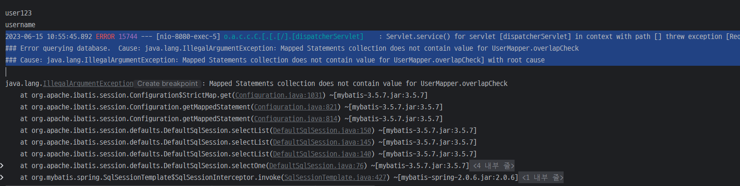
Task: Click the timestamp 2023-06-15 10:55:45.892
Action: pyautogui.click(x=49, y=37)
